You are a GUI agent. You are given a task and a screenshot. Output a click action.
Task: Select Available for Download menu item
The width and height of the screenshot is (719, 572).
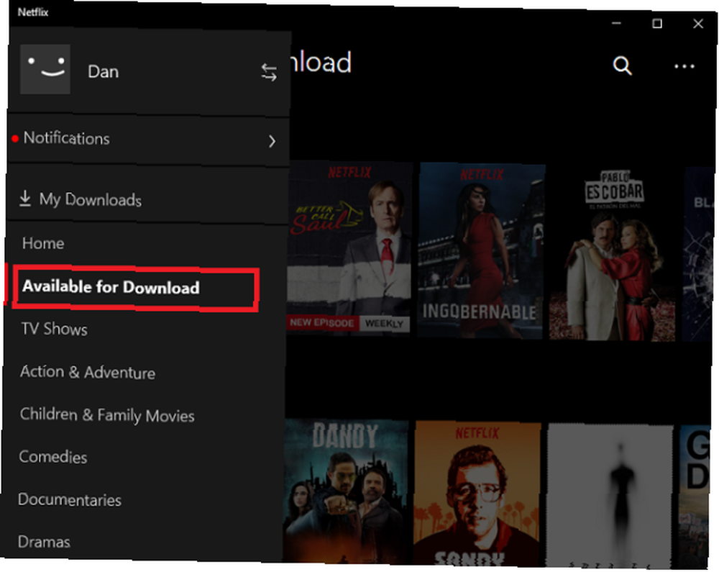tap(136, 288)
